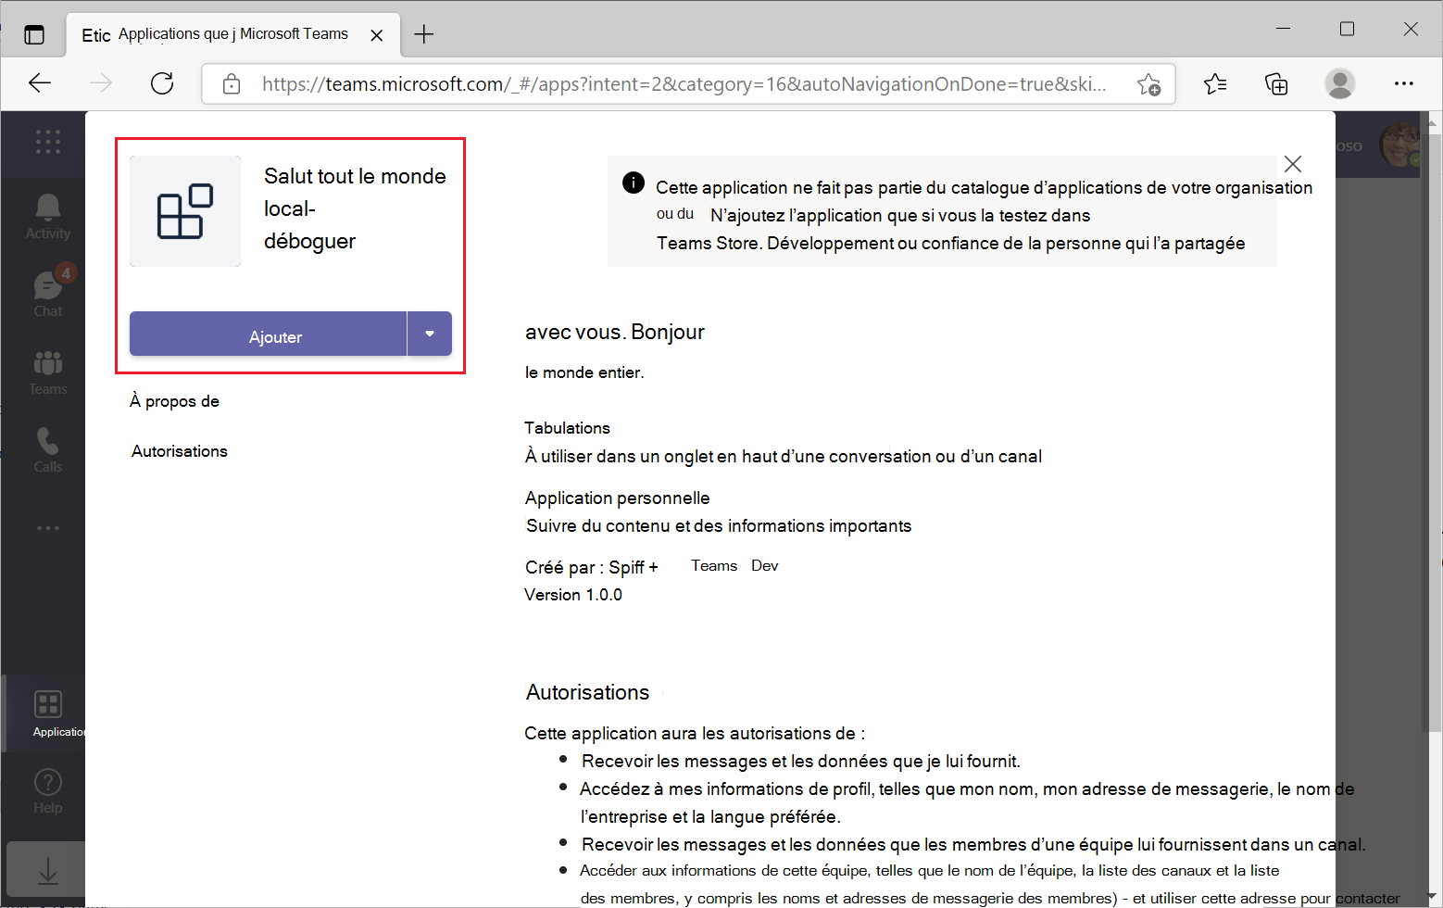Click the info icon in the warning banner
This screenshot has width=1443, height=908.
tap(634, 183)
